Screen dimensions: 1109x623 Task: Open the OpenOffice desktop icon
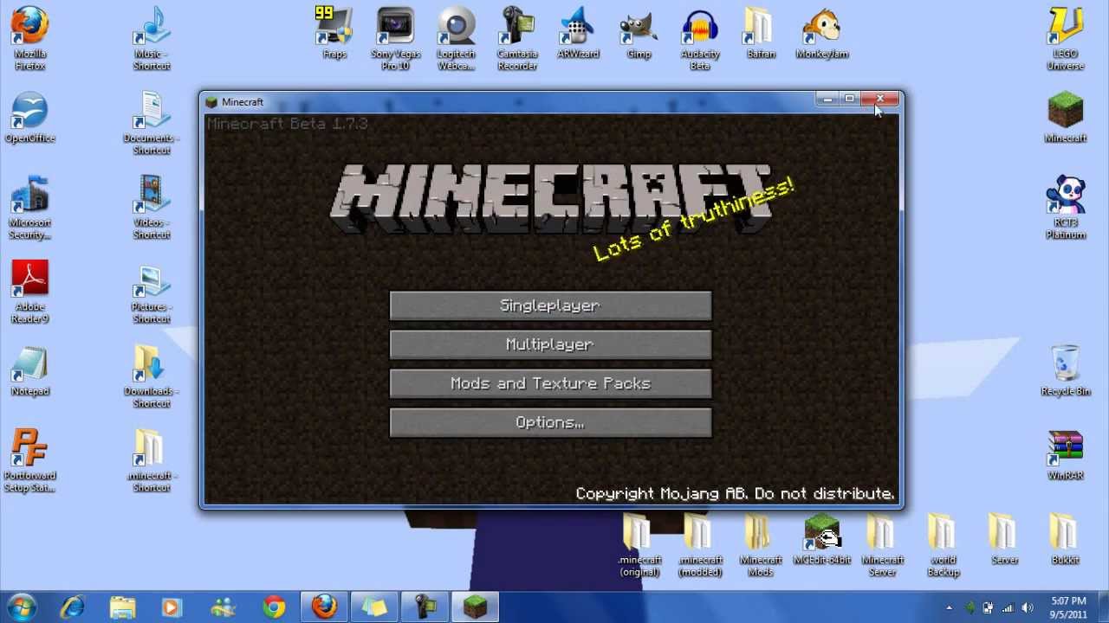[x=29, y=117]
